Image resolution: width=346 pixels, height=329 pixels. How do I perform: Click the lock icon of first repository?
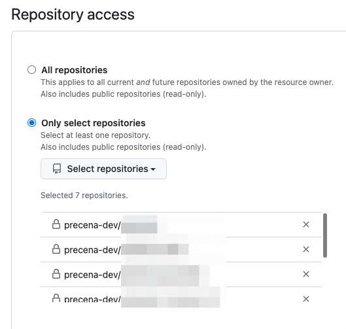(x=56, y=224)
